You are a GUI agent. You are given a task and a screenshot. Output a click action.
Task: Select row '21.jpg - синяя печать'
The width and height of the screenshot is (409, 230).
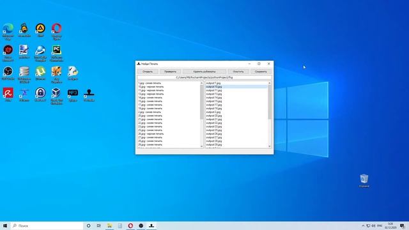click(x=169, y=119)
